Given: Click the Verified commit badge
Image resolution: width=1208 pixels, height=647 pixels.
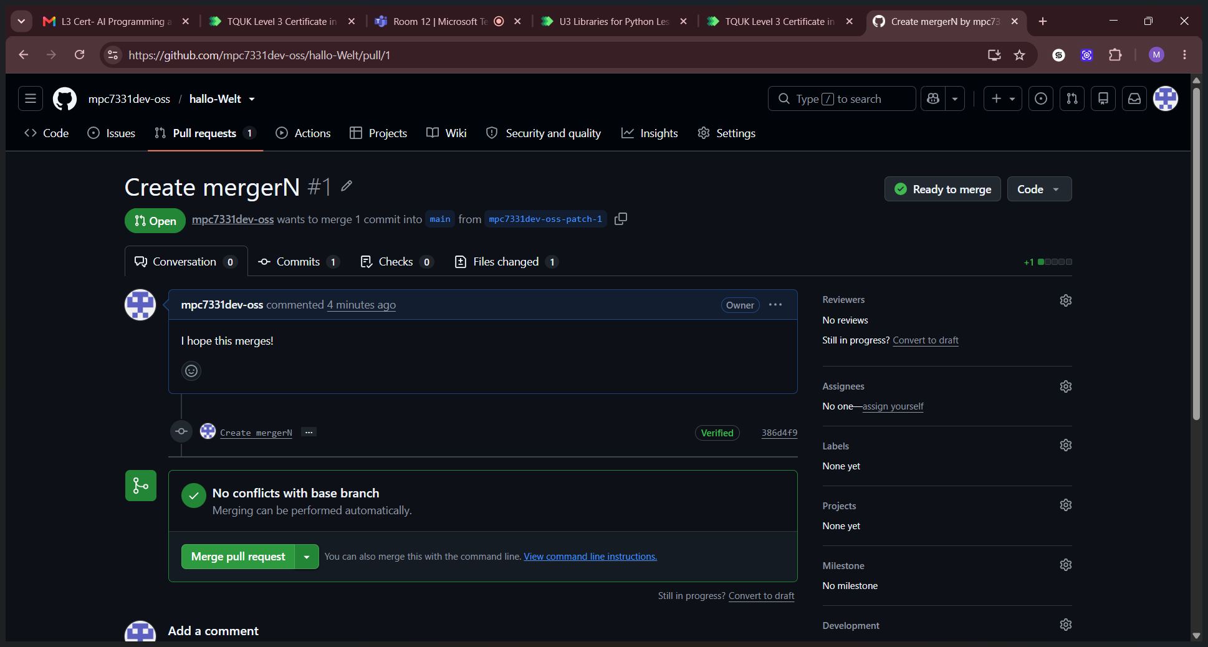Looking at the screenshot, I should pyautogui.click(x=717, y=433).
